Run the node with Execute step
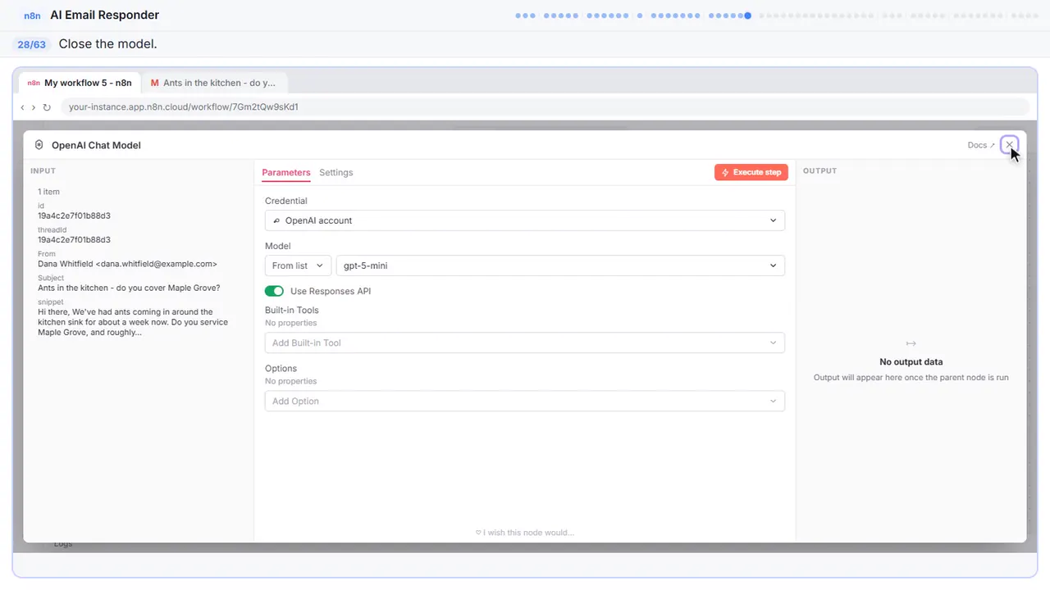1050x590 pixels. click(751, 173)
